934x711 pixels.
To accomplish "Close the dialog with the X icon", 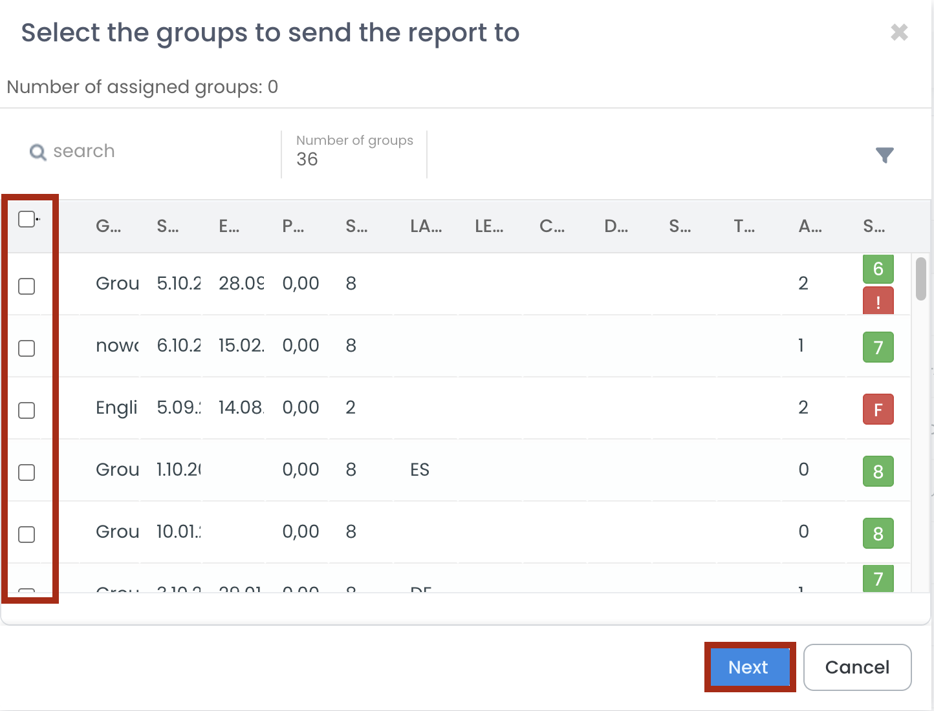I will 899,32.
